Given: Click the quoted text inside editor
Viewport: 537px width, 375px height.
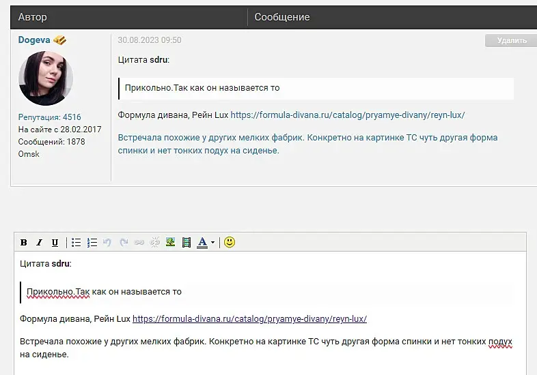Looking at the screenshot, I should click(x=104, y=292).
